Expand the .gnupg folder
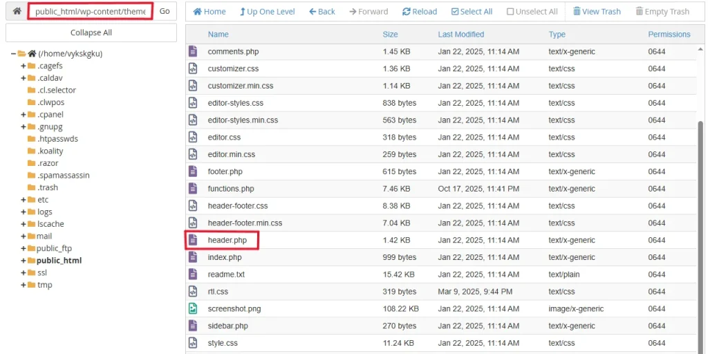708x354 pixels. click(23, 127)
